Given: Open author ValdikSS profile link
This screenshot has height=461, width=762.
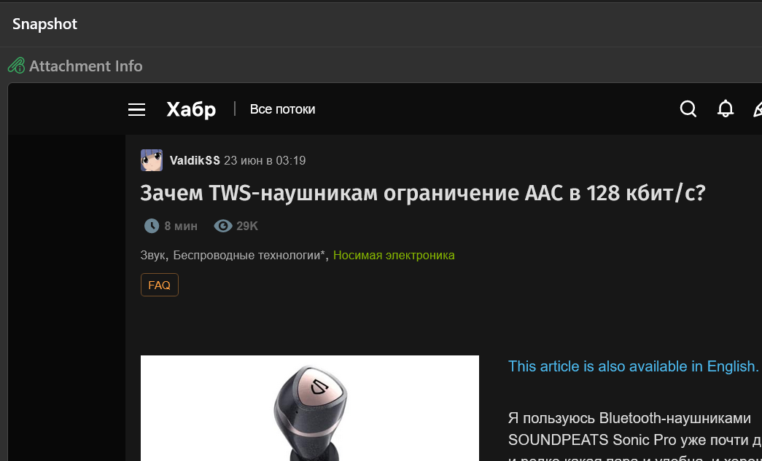Looking at the screenshot, I should coord(195,161).
